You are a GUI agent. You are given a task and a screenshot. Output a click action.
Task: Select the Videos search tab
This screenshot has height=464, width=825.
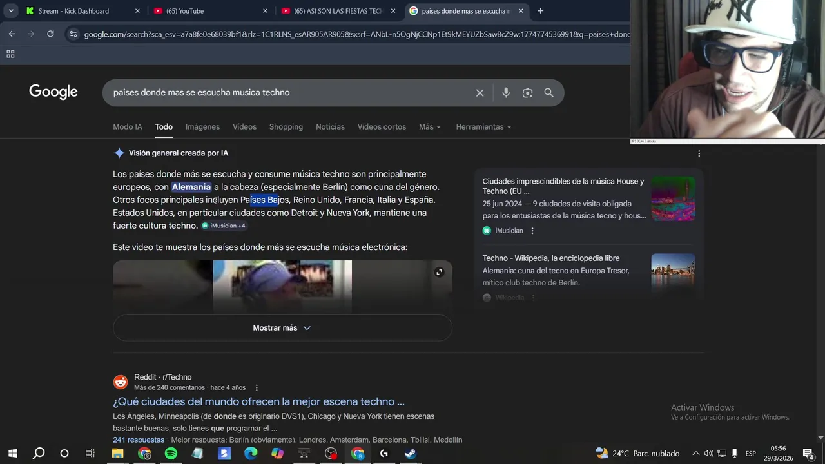pyautogui.click(x=244, y=127)
